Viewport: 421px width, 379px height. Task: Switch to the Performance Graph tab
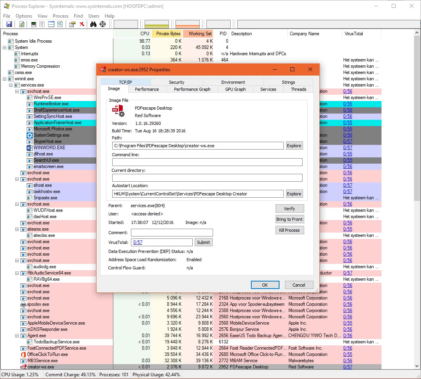(x=192, y=89)
